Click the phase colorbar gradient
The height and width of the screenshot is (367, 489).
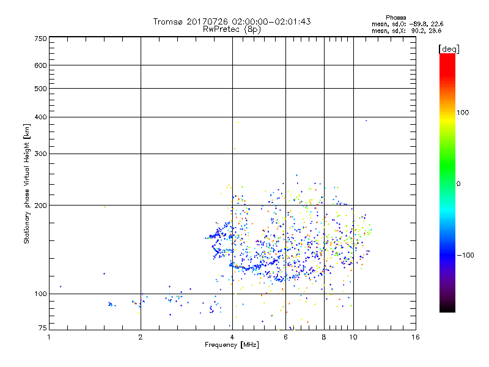click(447, 182)
